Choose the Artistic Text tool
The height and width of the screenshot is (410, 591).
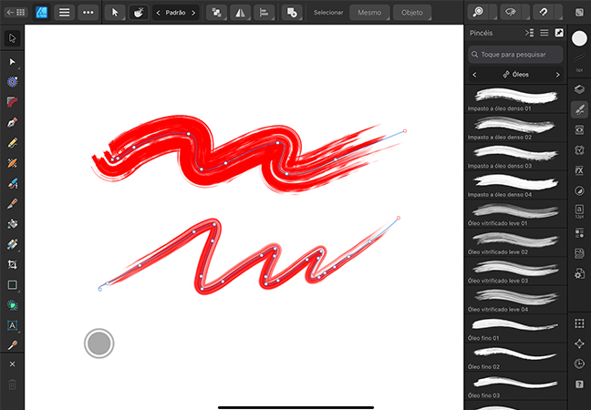[12, 324]
